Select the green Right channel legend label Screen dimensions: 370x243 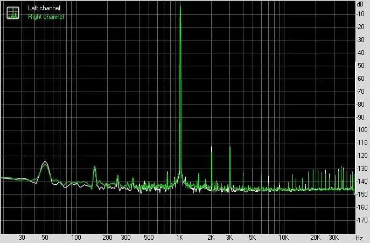[x=46, y=17]
